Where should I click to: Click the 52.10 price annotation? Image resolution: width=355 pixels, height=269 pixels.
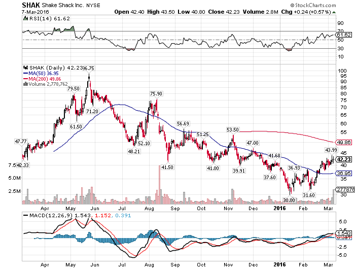point(144,143)
